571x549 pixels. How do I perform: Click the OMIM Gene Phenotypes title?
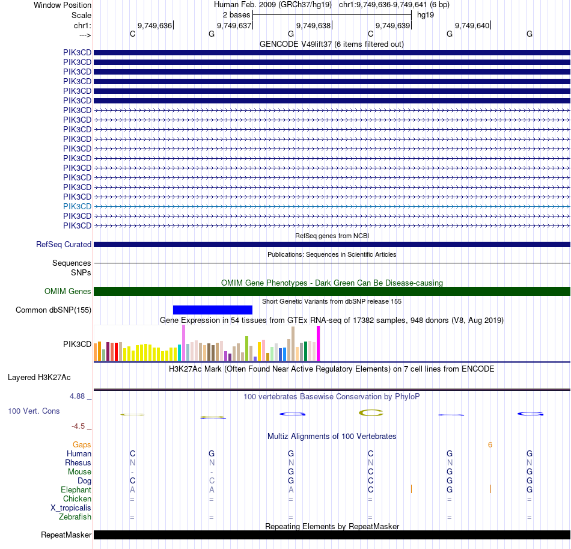coord(332,283)
